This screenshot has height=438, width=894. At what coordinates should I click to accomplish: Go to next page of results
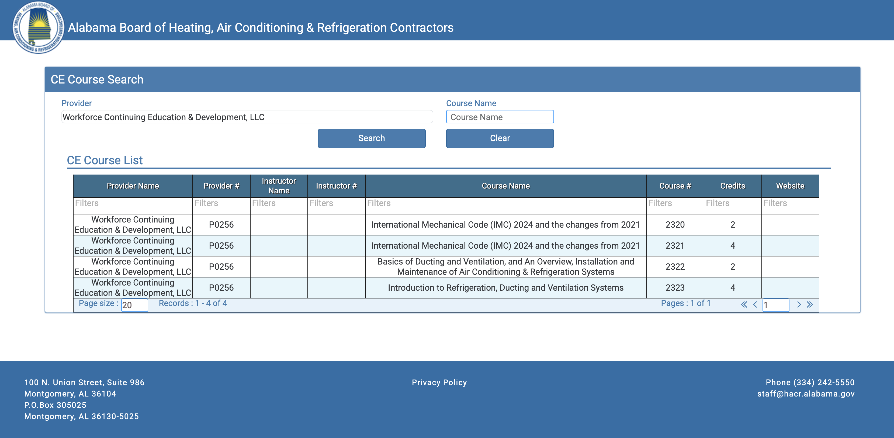click(x=799, y=305)
